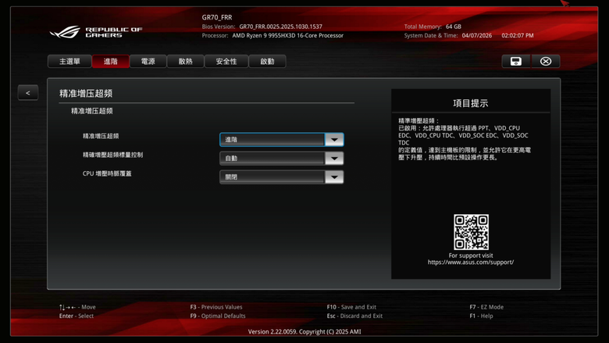Click the 精確增壓超頻標量控制 setting label

click(112, 155)
